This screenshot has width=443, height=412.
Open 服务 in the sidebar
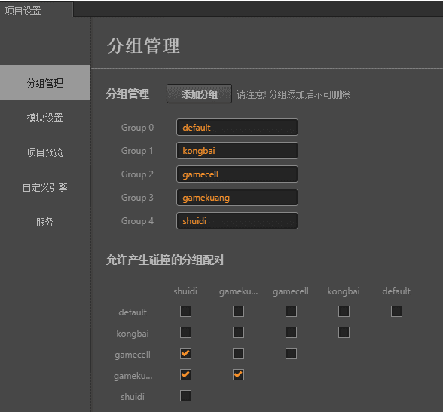point(45,222)
